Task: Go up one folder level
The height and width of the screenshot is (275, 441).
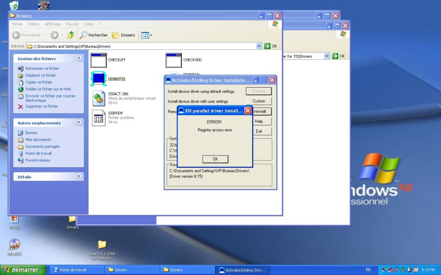Action: pos(71,35)
